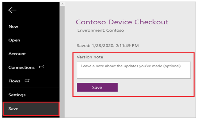
Task: Select Save in the black sidebar
Action: point(31,109)
